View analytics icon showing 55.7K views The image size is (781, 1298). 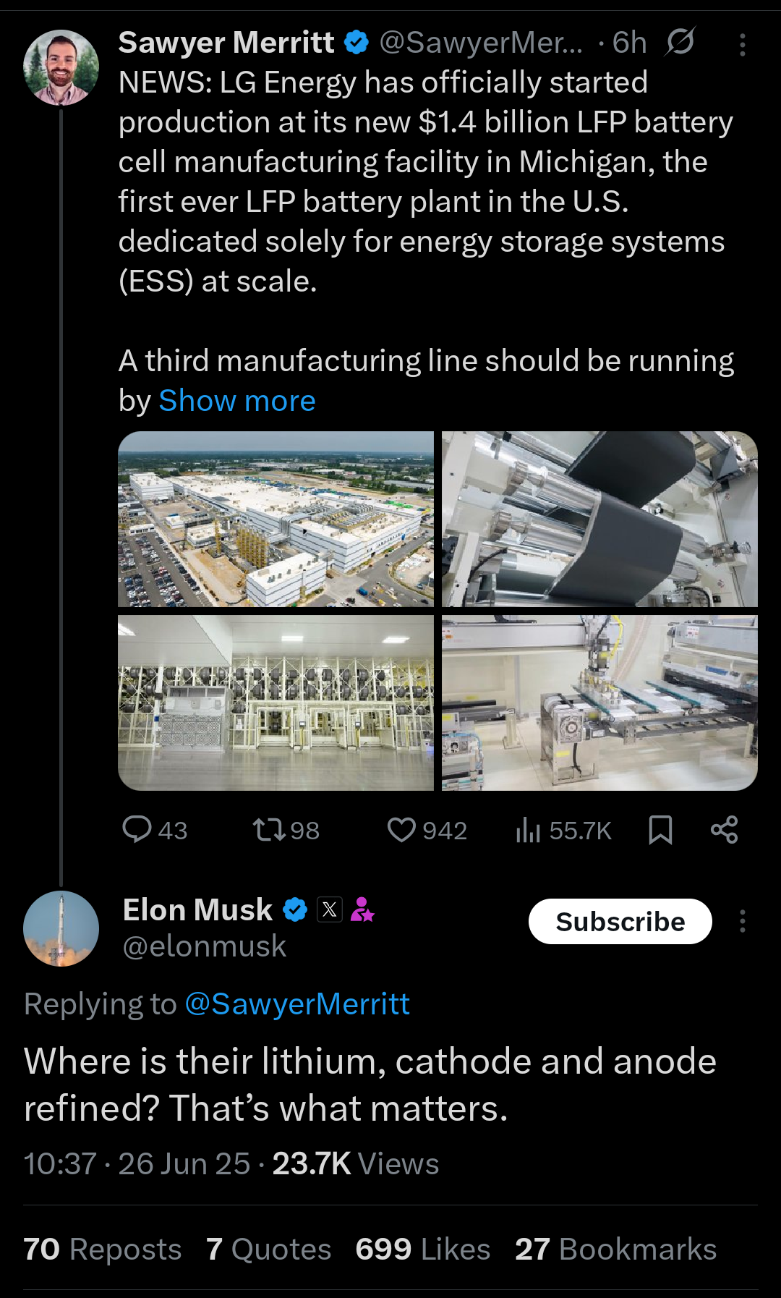click(x=529, y=830)
